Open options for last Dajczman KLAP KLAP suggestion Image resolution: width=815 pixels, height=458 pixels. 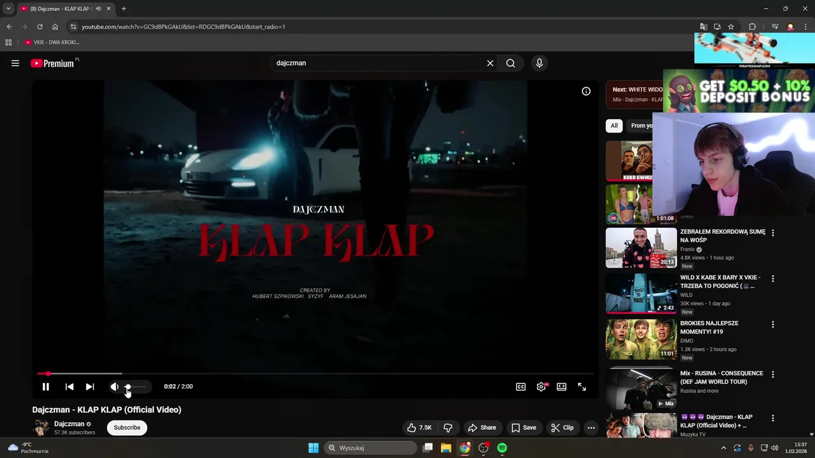click(773, 418)
